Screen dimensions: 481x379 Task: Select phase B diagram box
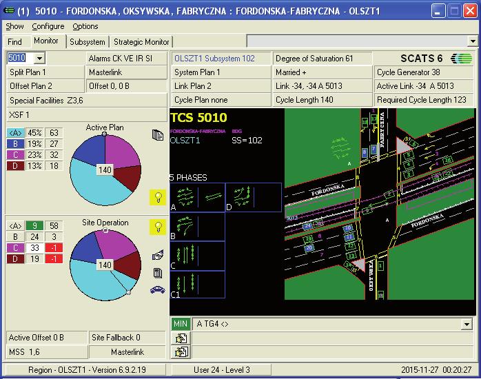click(x=198, y=227)
